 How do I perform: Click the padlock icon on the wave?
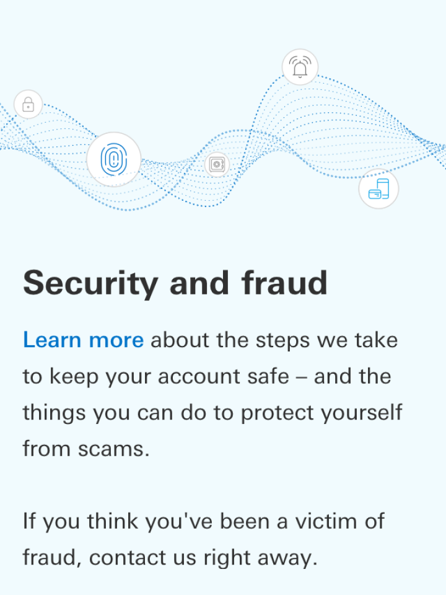click(28, 104)
